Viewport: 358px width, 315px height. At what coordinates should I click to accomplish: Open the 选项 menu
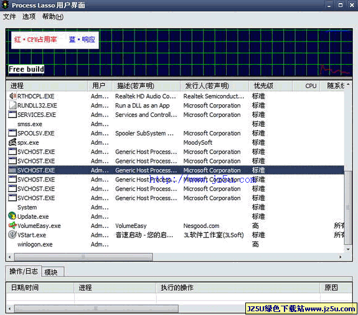(29, 17)
